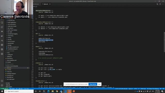Change Spaces: 4 indentation setting
Screen dimensions: 165x93
click(131, 89)
